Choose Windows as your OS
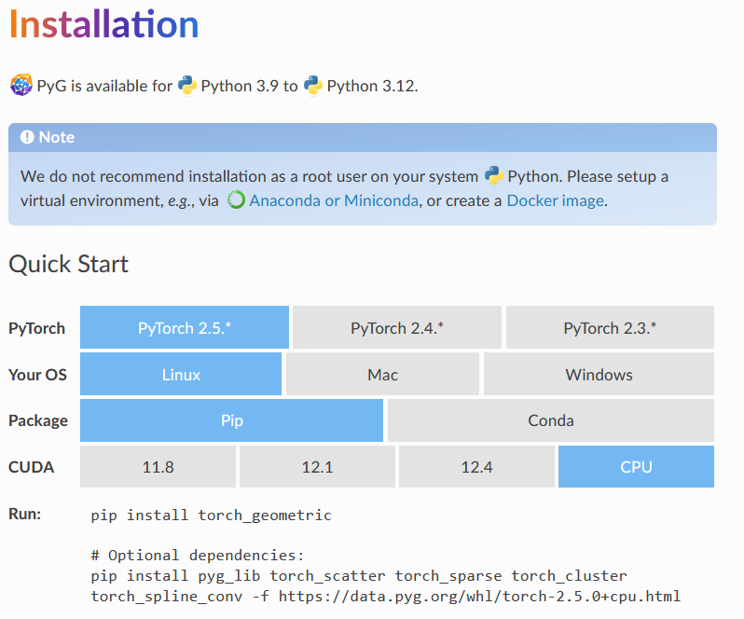744x619 pixels. pos(599,374)
